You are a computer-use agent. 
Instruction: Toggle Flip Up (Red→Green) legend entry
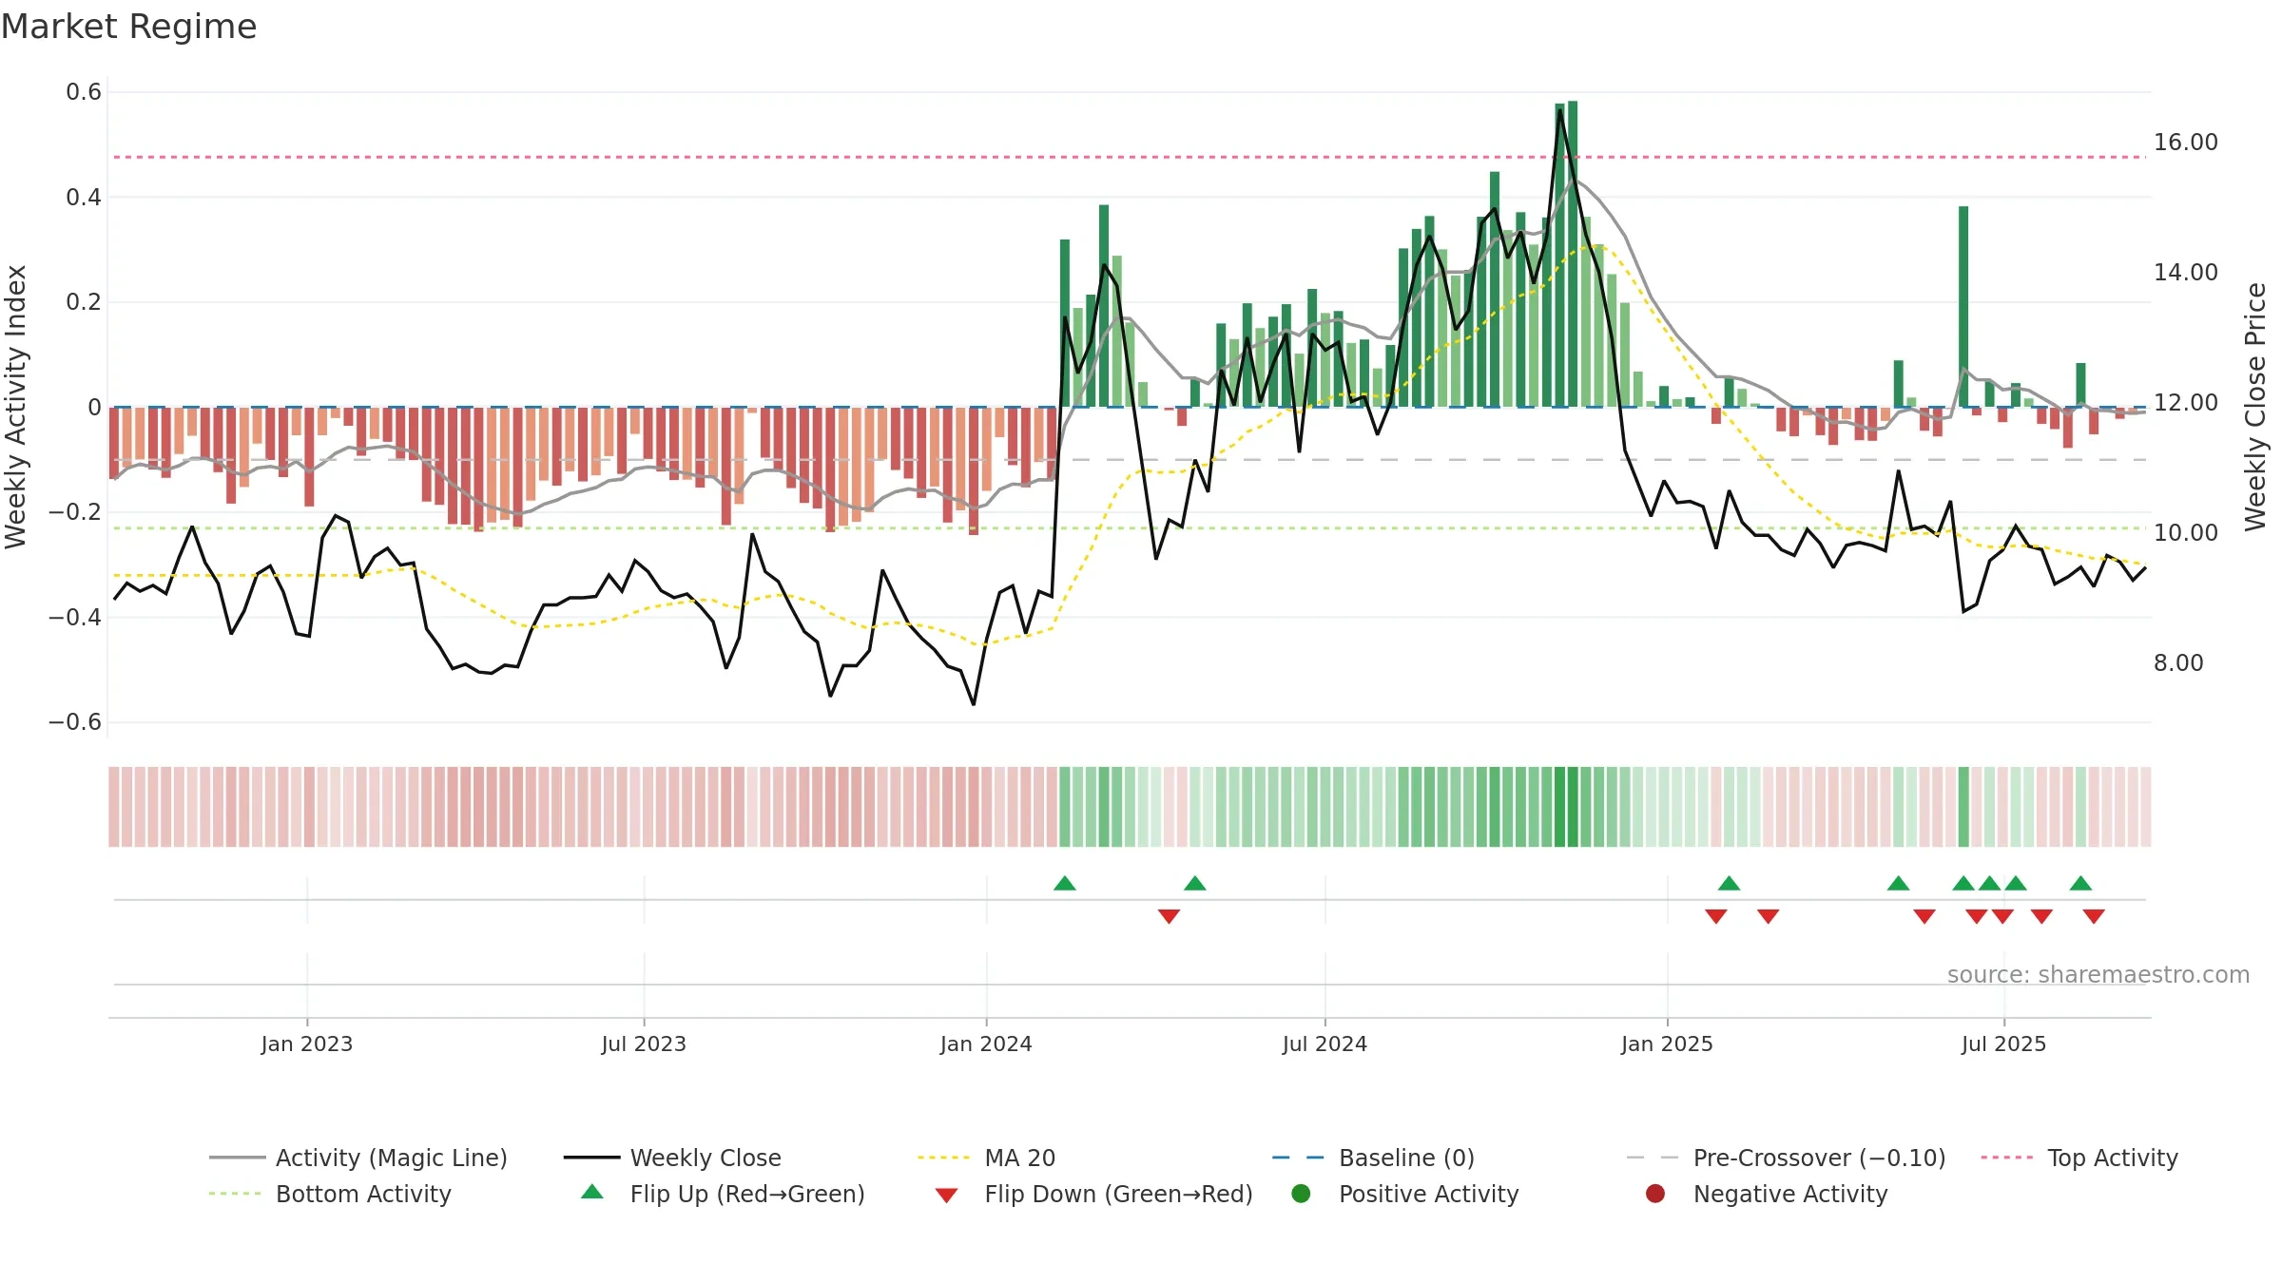coord(723,1194)
